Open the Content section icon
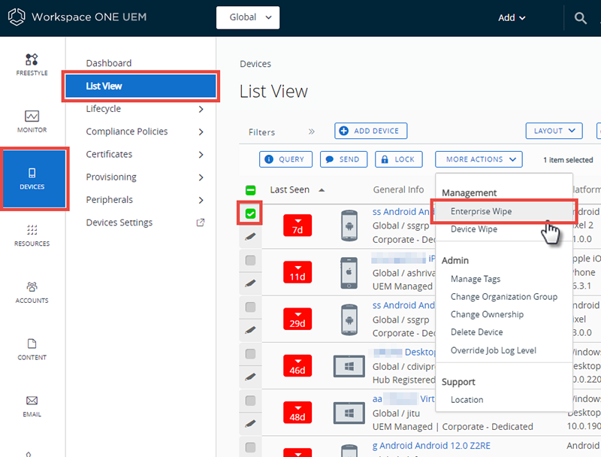 point(32,344)
